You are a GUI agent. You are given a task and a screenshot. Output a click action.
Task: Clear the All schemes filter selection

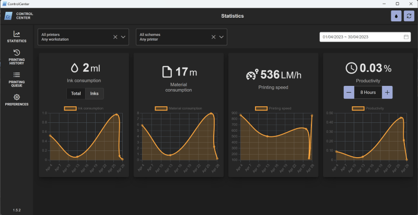pyautogui.click(x=213, y=37)
